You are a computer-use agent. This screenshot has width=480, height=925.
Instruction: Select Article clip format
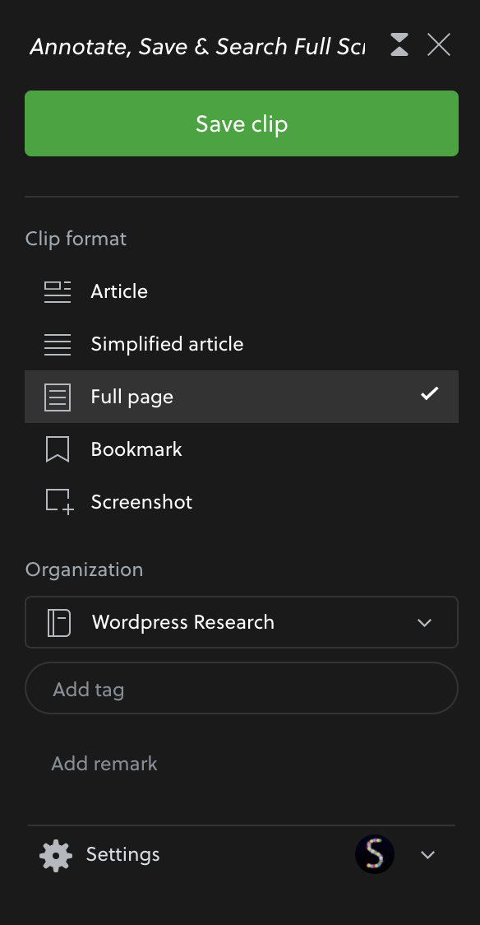[242, 291]
